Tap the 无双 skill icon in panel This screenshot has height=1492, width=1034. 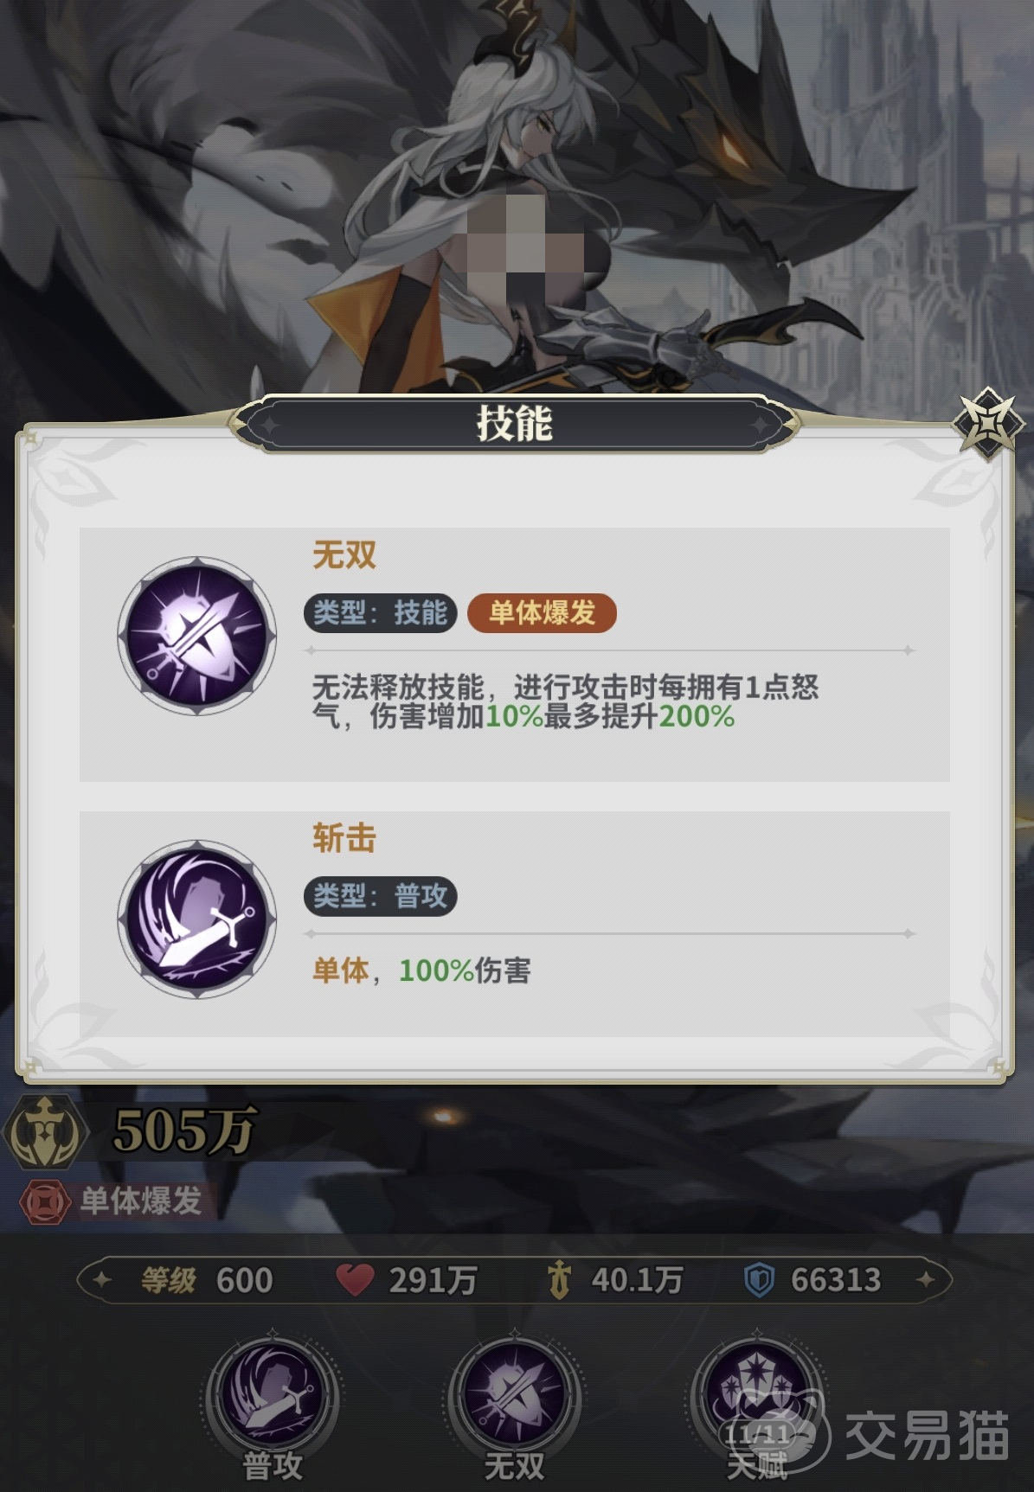coord(197,637)
